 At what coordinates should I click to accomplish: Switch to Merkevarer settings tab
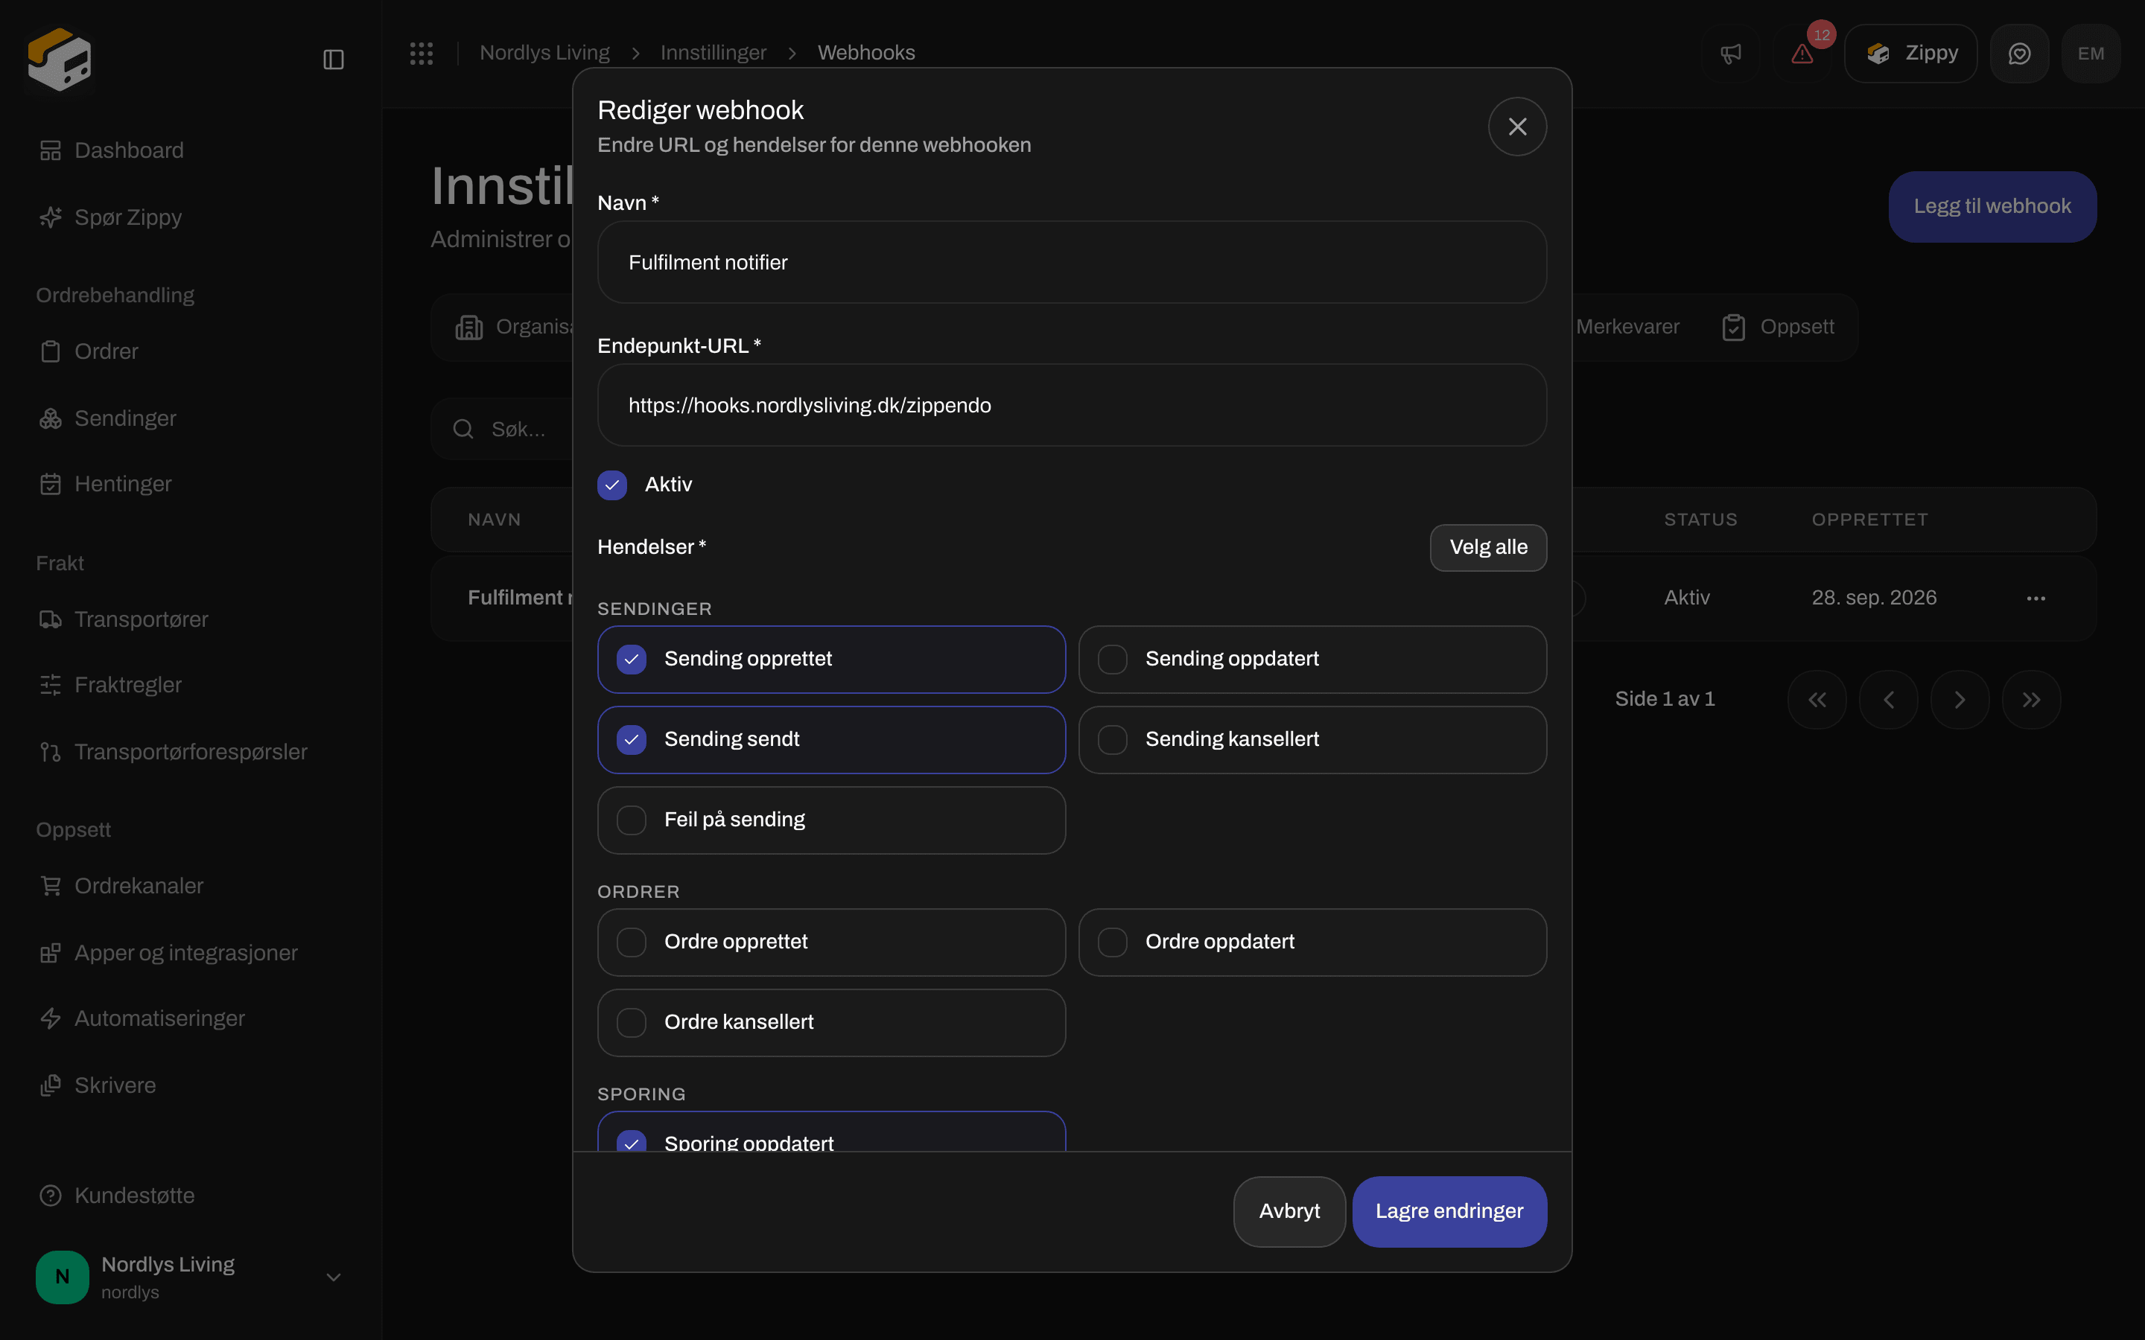coord(1627,327)
